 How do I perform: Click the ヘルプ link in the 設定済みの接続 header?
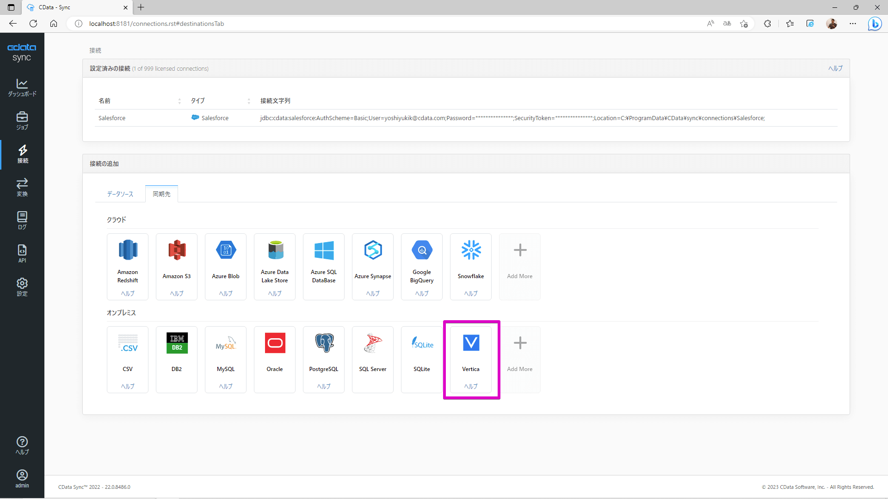835,68
